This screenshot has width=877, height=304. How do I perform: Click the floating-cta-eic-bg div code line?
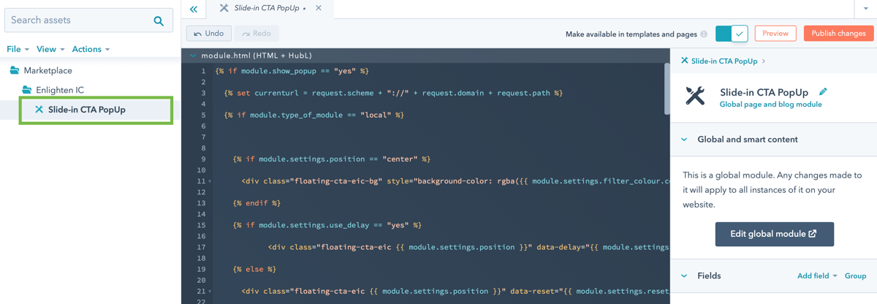pos(455,181)
